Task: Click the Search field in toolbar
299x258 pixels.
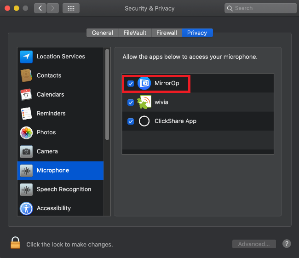Action: (x=260, y=8)
